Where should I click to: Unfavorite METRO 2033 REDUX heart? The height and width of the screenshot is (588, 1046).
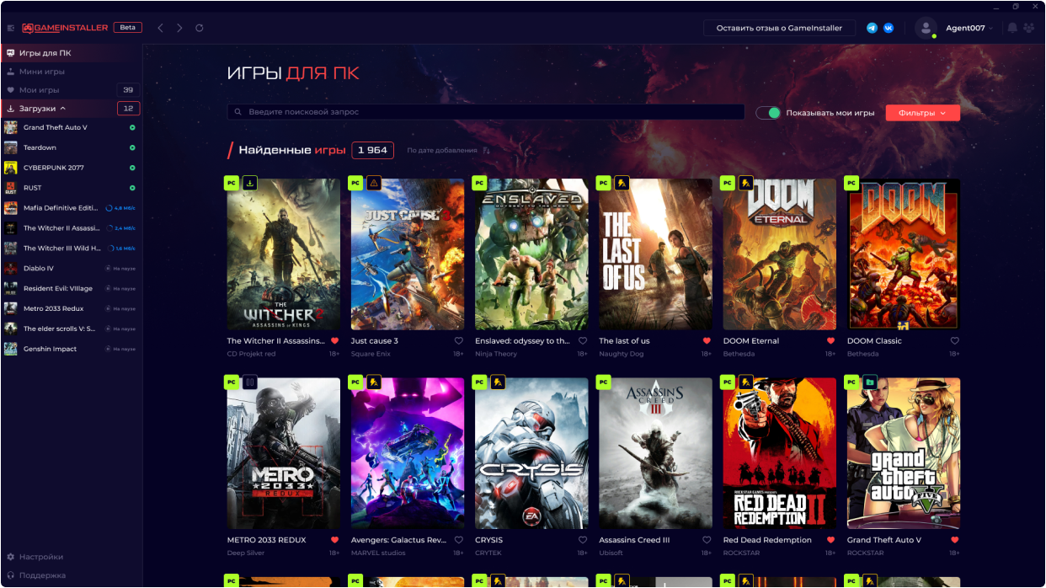[x=334, y=540]
